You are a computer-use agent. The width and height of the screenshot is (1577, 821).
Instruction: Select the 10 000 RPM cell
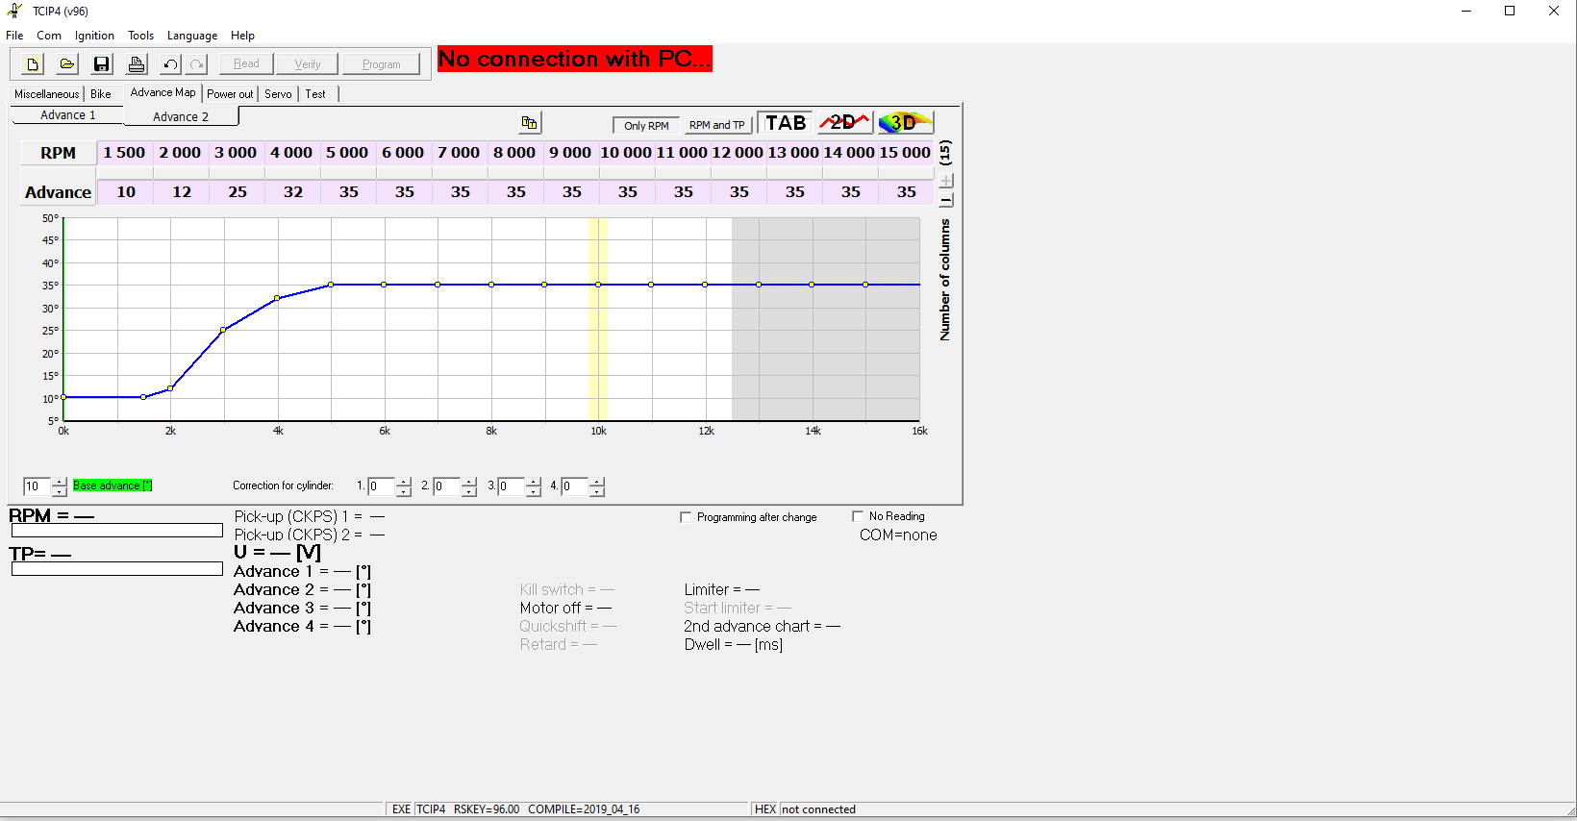(x=626, y=153)
